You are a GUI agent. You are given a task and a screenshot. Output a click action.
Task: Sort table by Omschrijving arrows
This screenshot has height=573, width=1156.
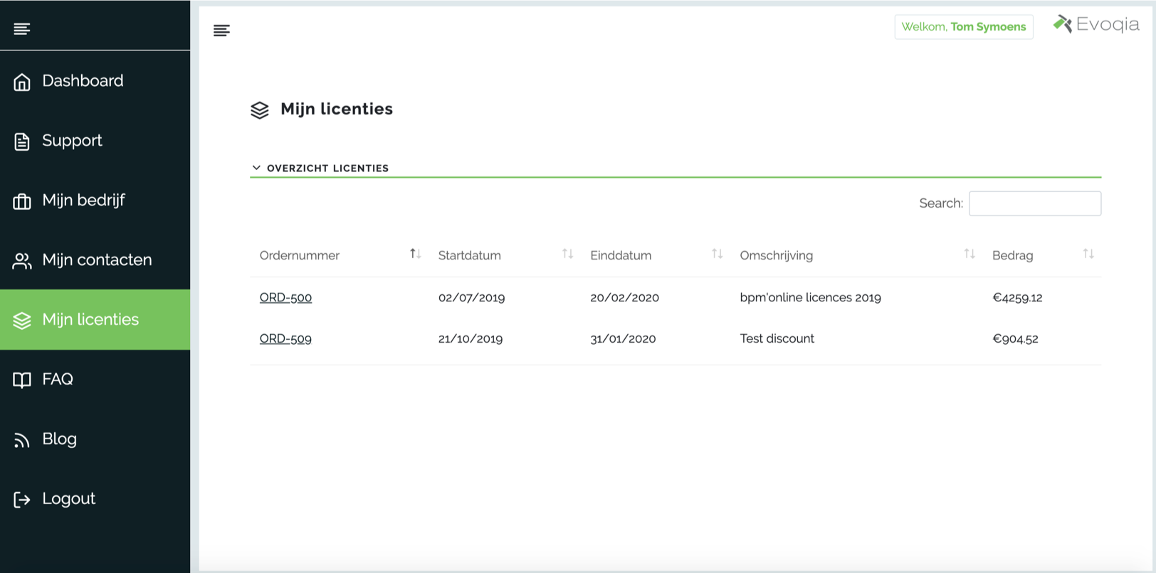tap(970, 254)
